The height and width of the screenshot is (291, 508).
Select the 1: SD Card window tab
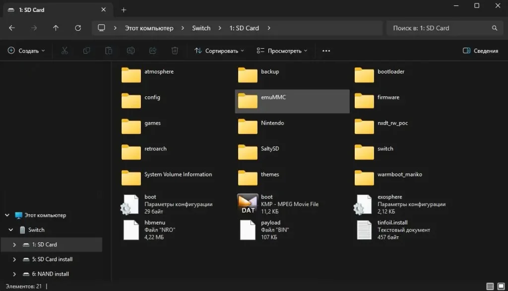click(59, 10)
